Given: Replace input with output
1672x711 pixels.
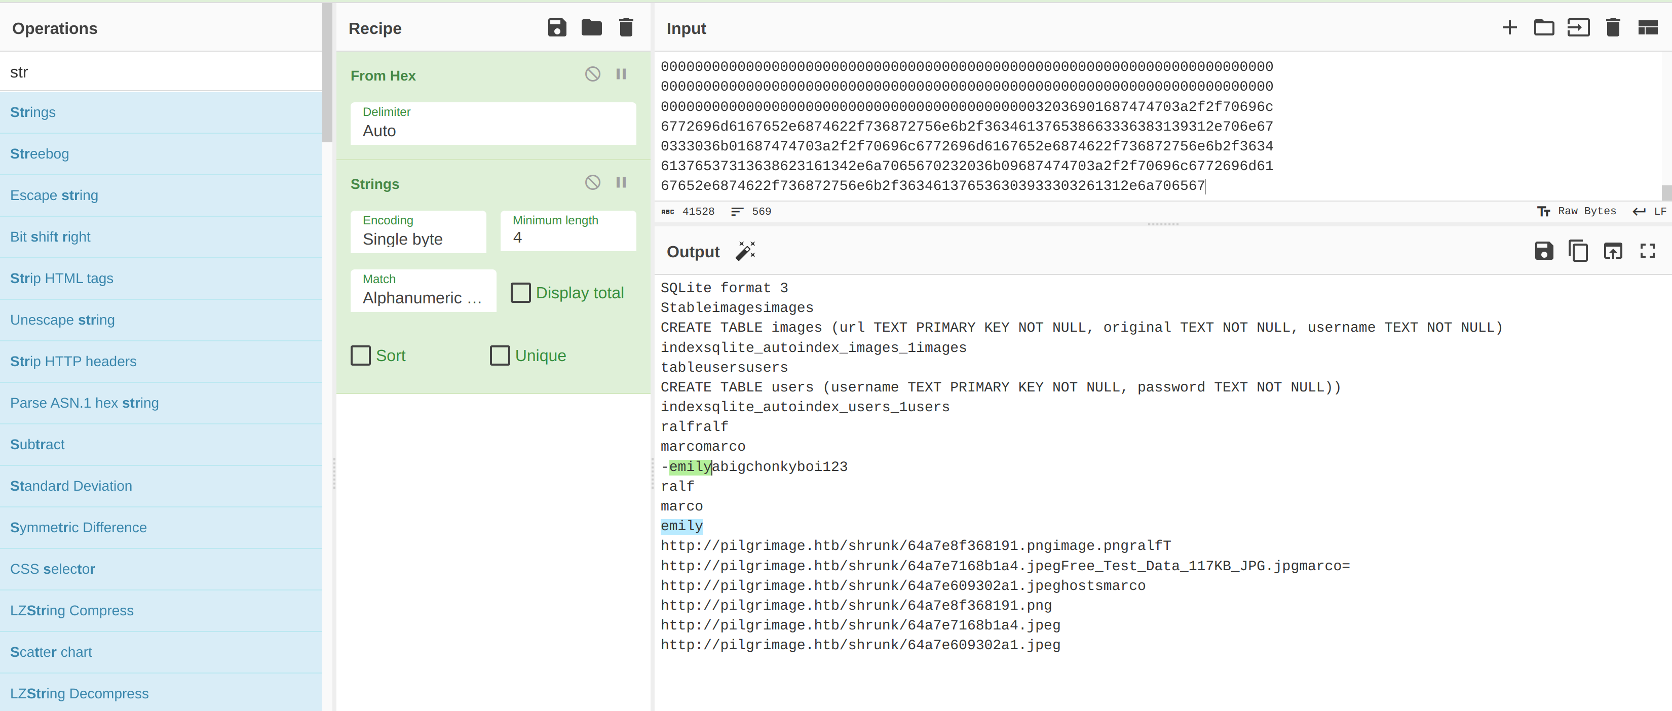Looking at the screenshot, I should click(x=1613, y=251).
